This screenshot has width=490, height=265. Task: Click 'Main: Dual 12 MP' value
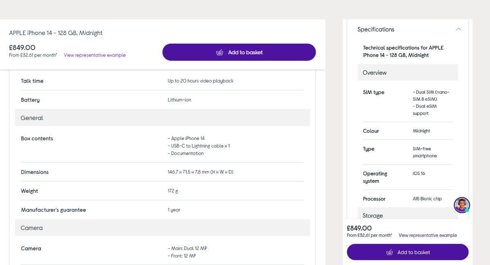pyautogui.click(x=187, y=248)
